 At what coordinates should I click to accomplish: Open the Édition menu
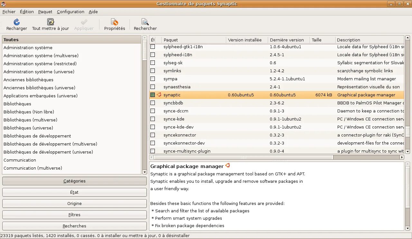[x=27, y=12]
